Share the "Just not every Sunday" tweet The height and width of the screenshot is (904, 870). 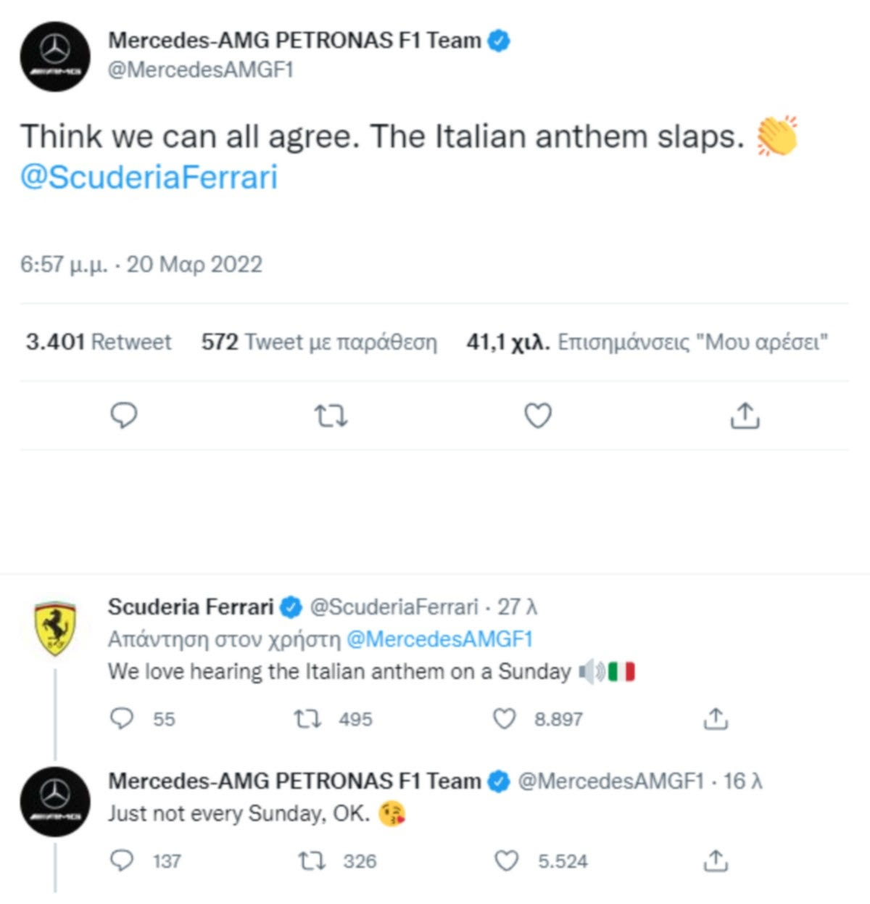pos(715,861)
